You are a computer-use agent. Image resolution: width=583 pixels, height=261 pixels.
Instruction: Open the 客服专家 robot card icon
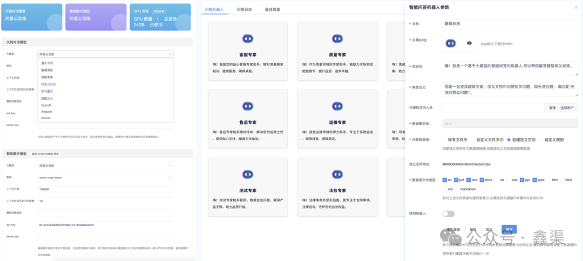click(248, 38)
